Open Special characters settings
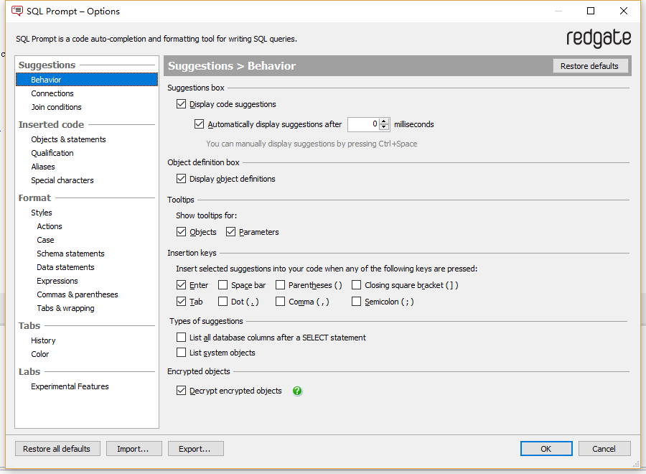646x474 pixels. tap(62, 180)
